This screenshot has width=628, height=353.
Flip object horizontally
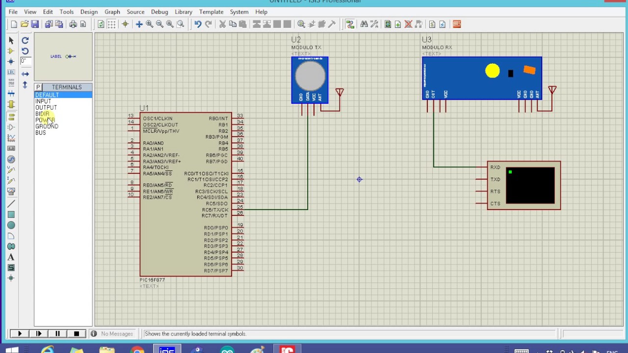click(25, 74)
